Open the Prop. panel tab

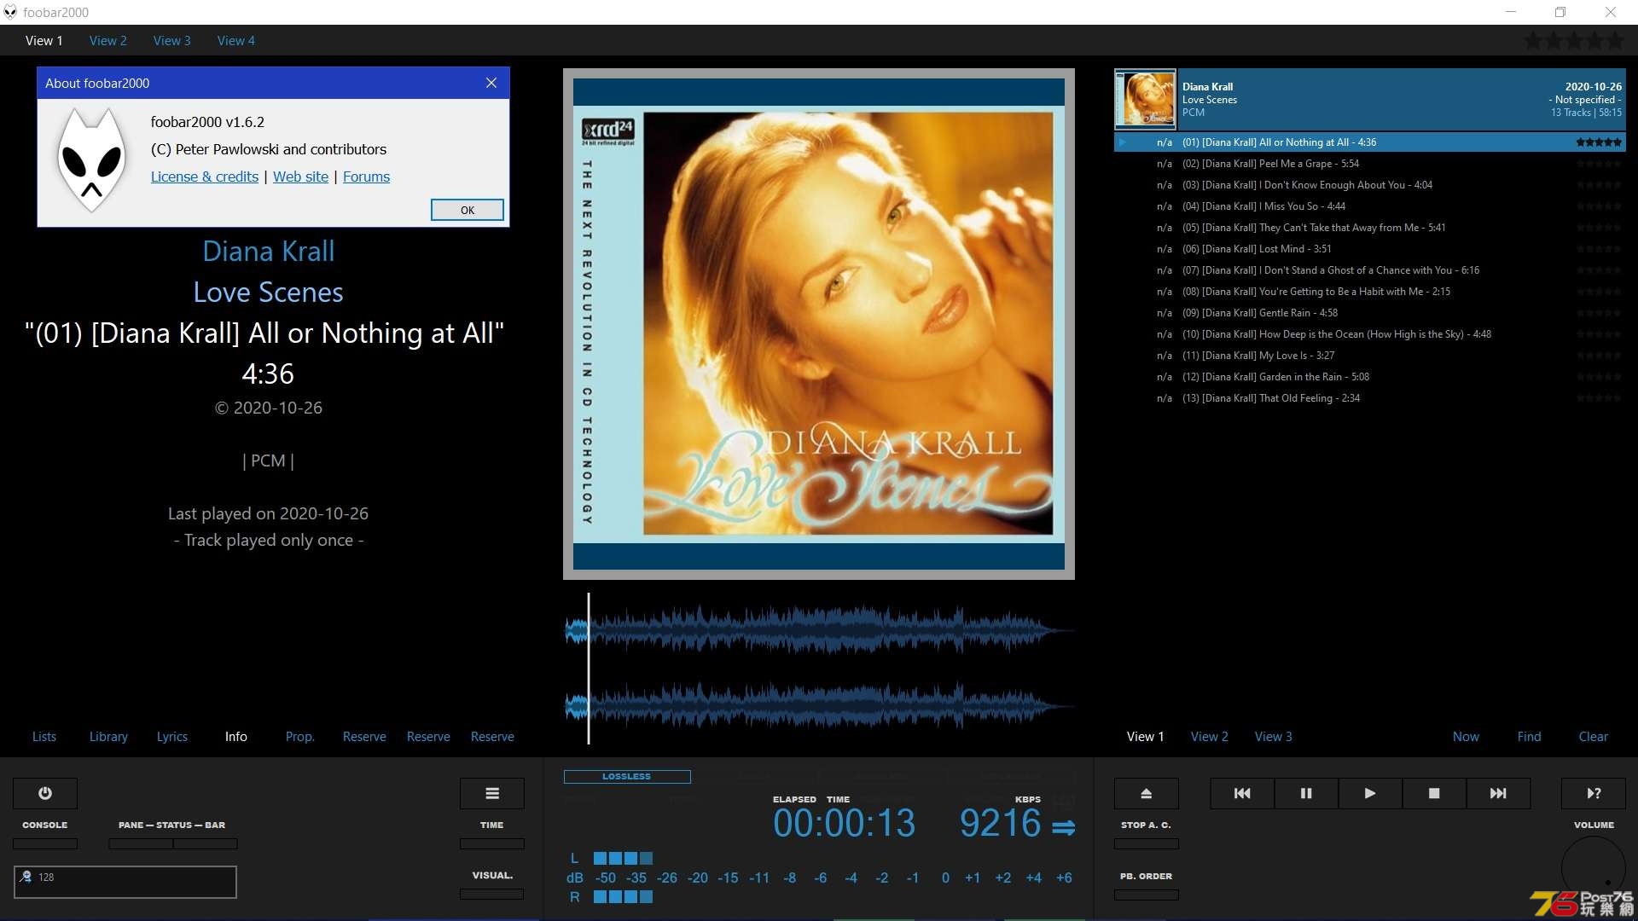pyautogui.click(x=299, y=737)
